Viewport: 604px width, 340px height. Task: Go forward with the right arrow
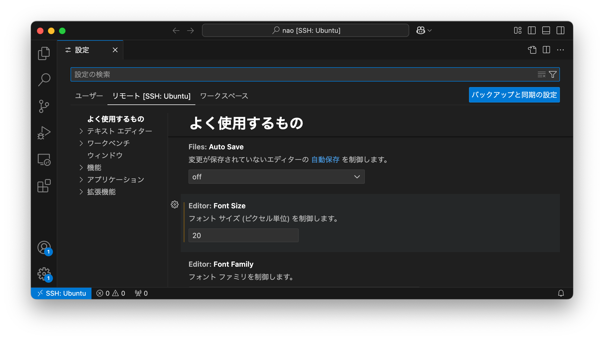(190, 31)
